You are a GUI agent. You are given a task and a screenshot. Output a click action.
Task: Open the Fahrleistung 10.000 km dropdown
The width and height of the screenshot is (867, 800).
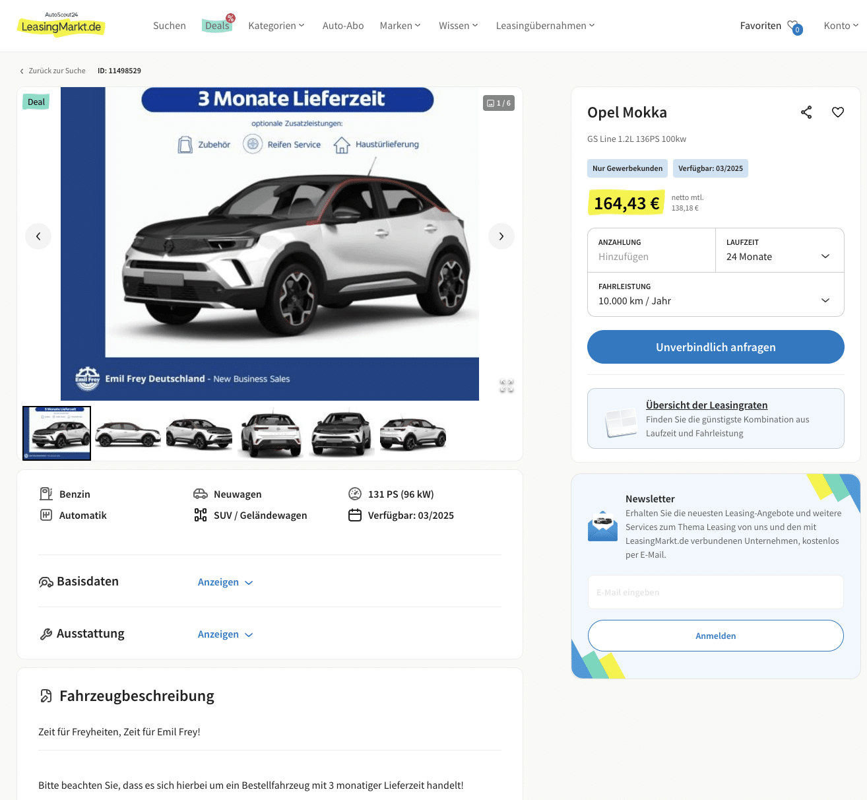tap(716, 294)
